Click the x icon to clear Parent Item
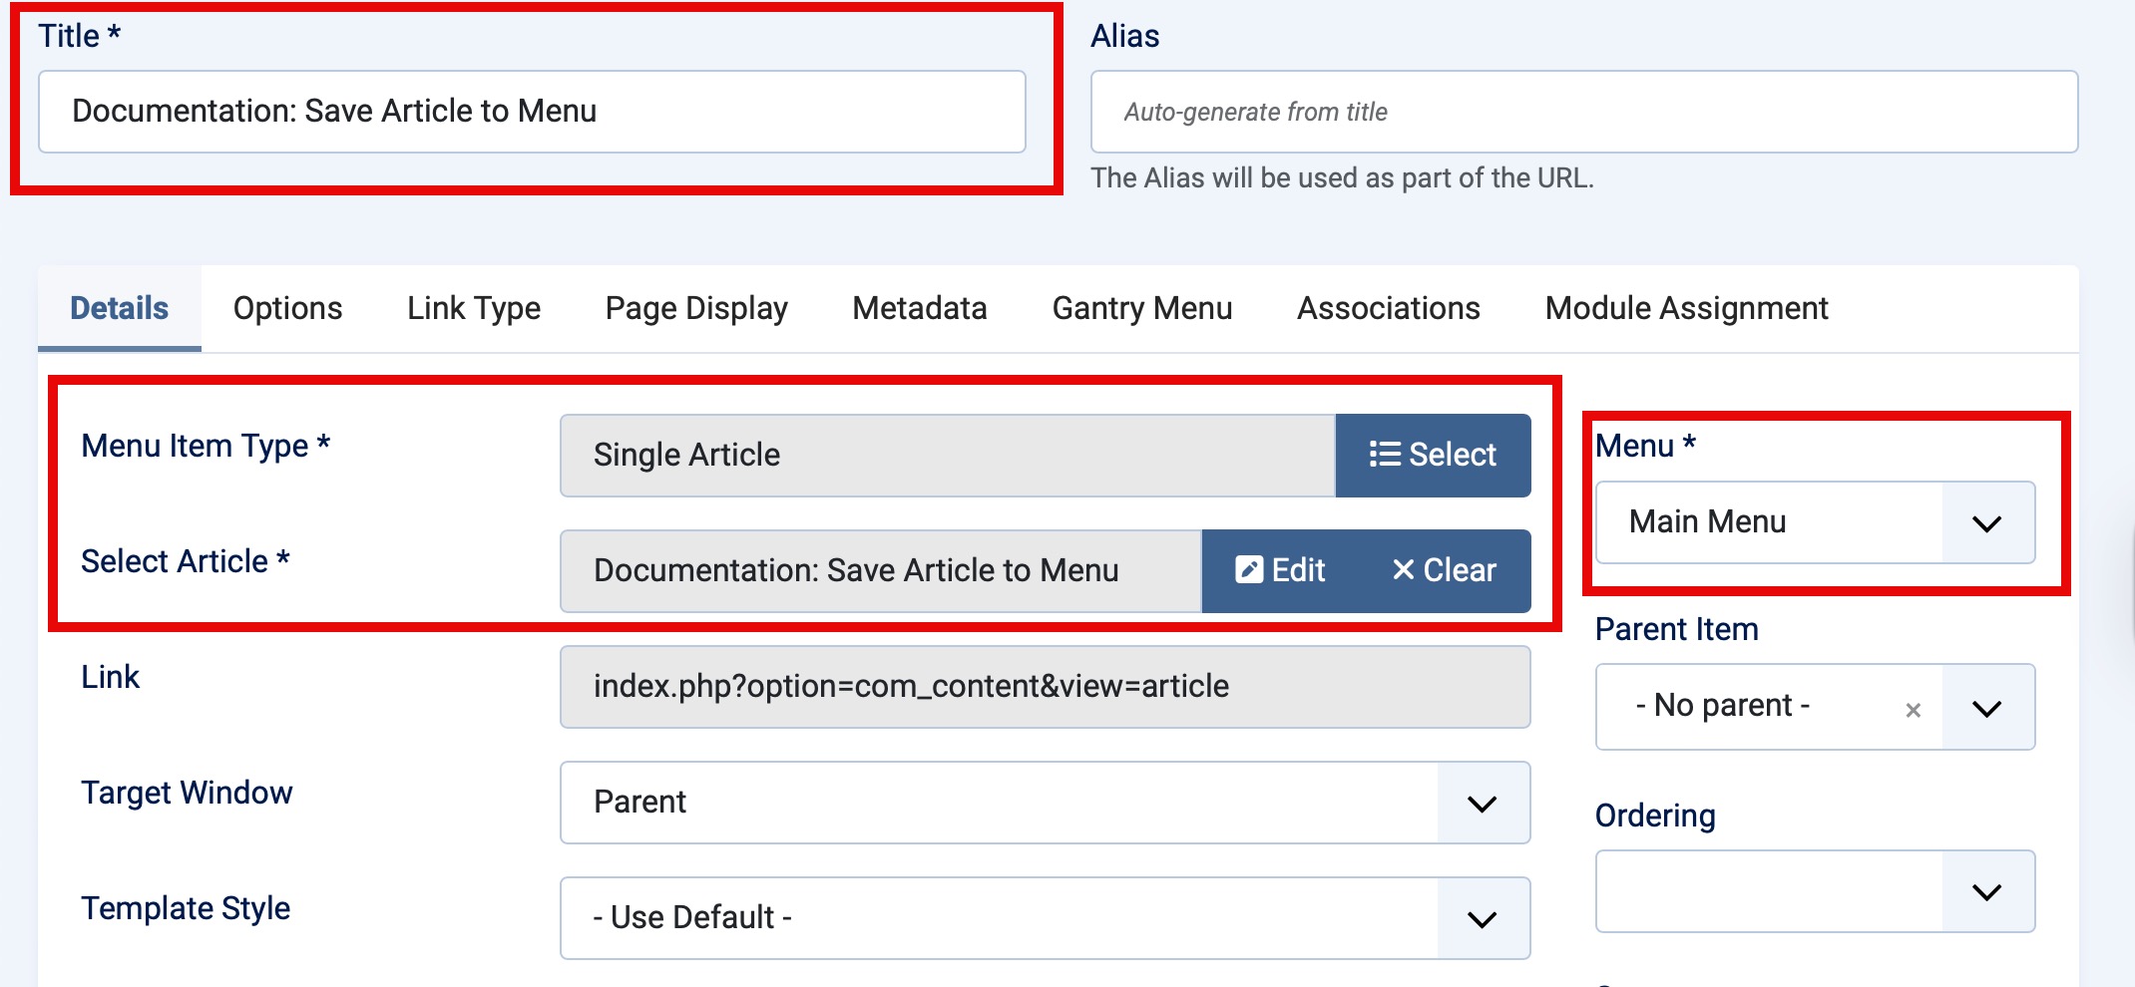 click(1913, 708)
